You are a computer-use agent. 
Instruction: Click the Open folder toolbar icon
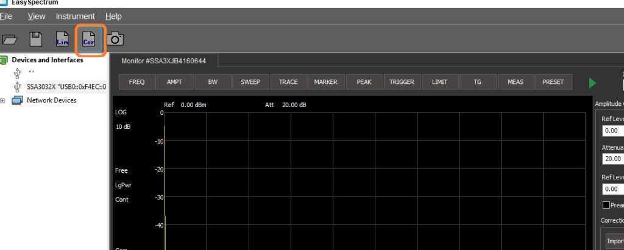10,40
